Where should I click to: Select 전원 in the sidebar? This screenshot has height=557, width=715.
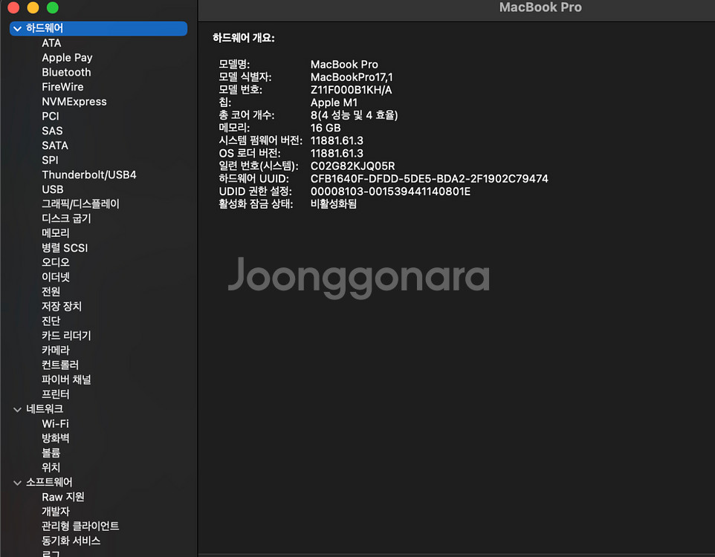[51, 292]
